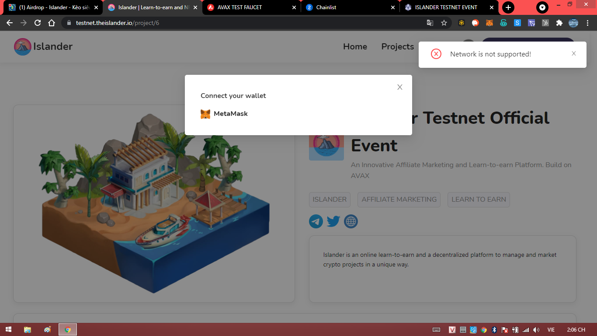Image resolution: width=597 pixels, height=336 pixels.
Task: Open the project's Twitter link
Action: click(333, 221)
